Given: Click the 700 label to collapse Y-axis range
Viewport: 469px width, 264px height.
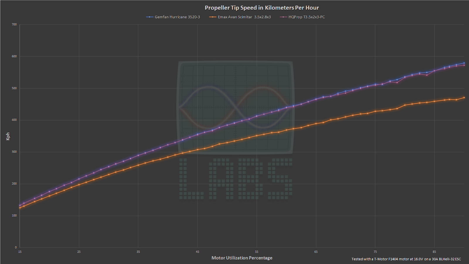Looking at the screenshot, I should click(14, 25).
